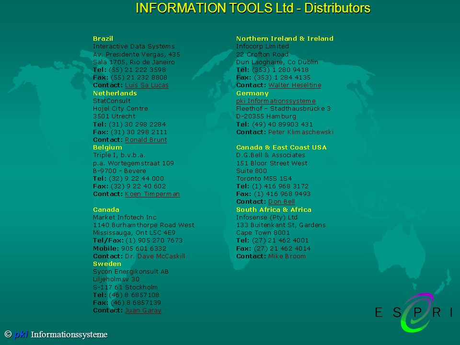This screenshot has width=460, height=345.
Task: Click the "Market Infotech Inc" company name
Action: click(125, 218)
